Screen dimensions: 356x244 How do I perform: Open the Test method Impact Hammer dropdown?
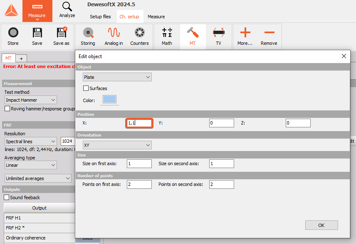click(31, 100)
